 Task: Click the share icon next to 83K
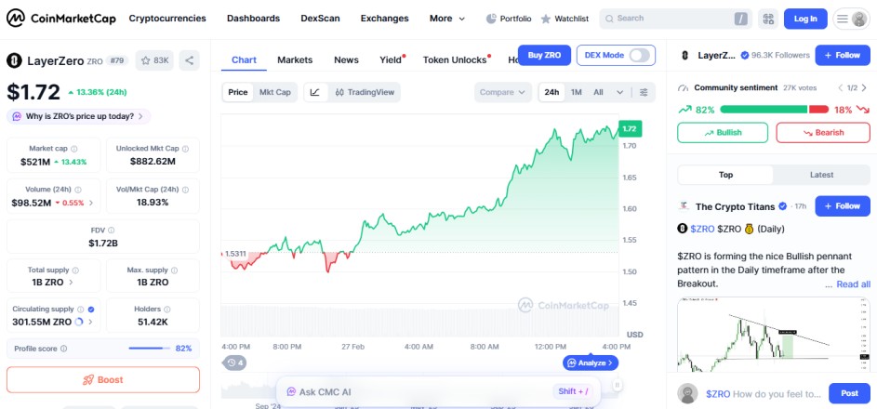[189, 60]
